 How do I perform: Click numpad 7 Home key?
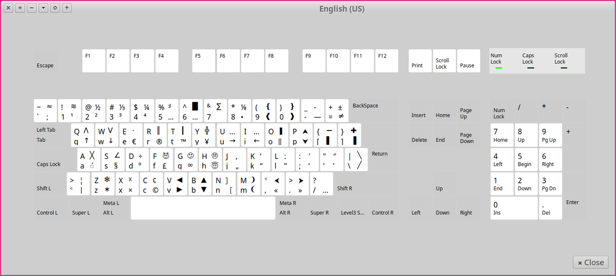coord(502,135)
